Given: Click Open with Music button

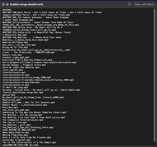Looking at the screenshot, I should pos(144,4).
